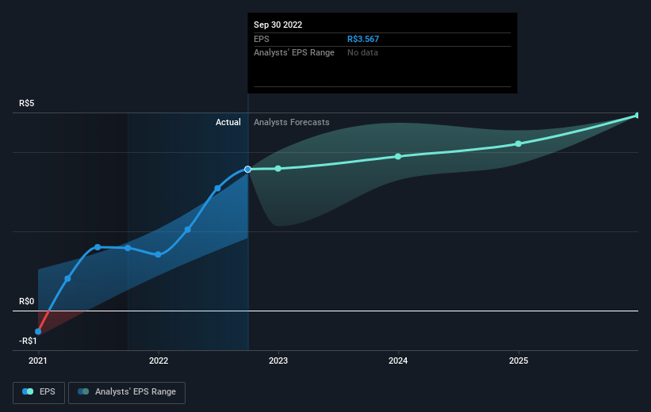Image resolution: width=651 pixels, height=412 pixels.
Task: Click the 2024 x-axis label
Action: [x=398, y=360]
